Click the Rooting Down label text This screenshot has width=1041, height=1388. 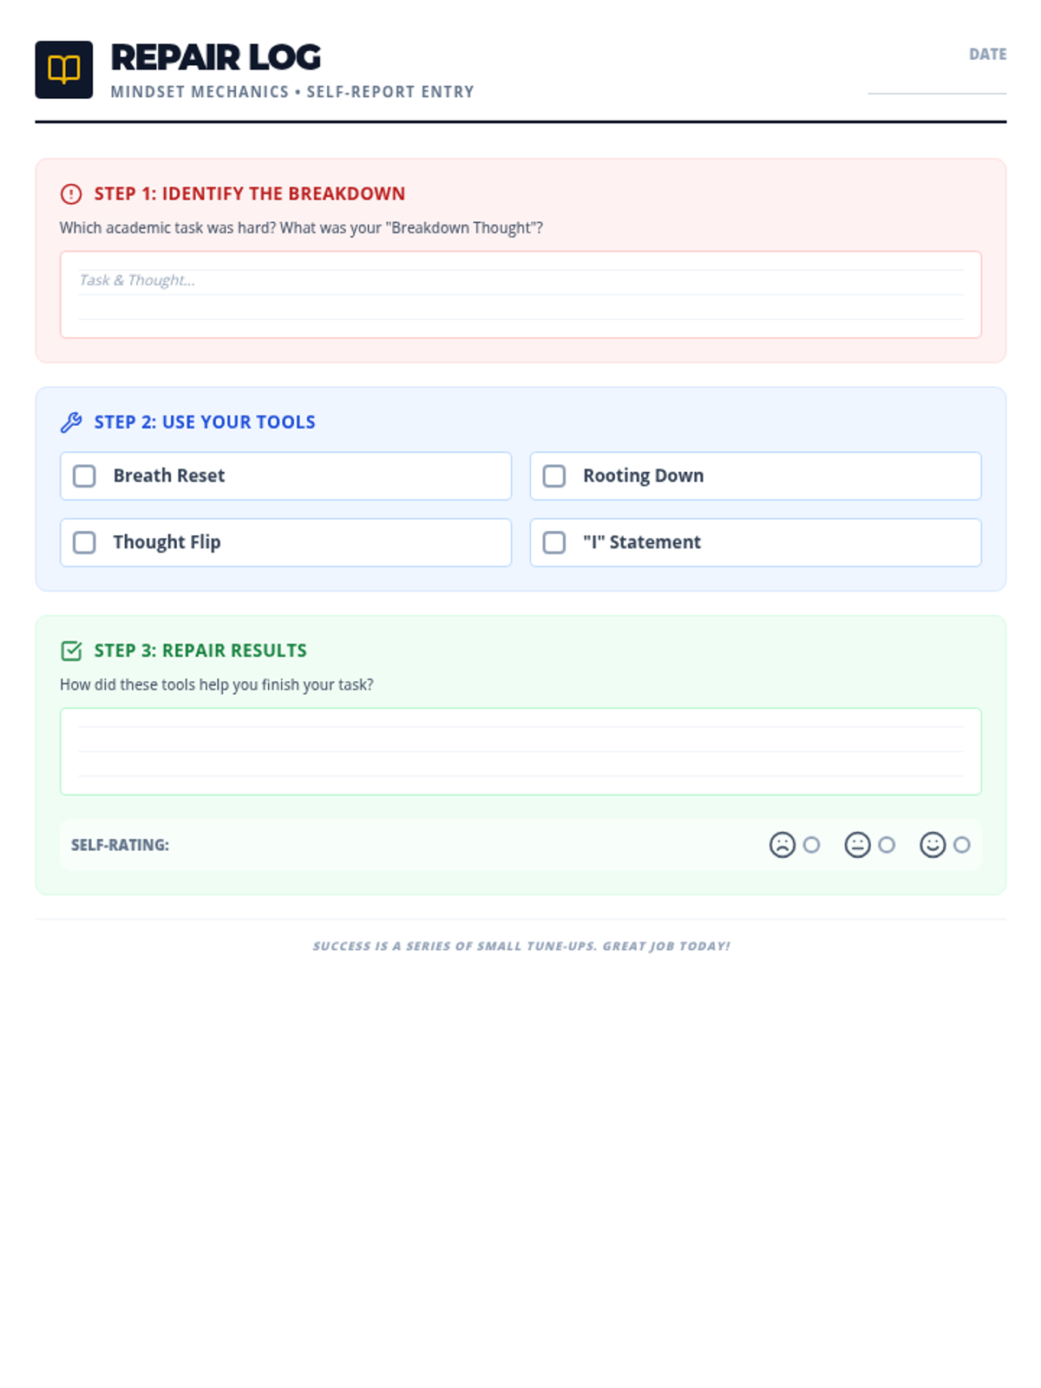643,476
